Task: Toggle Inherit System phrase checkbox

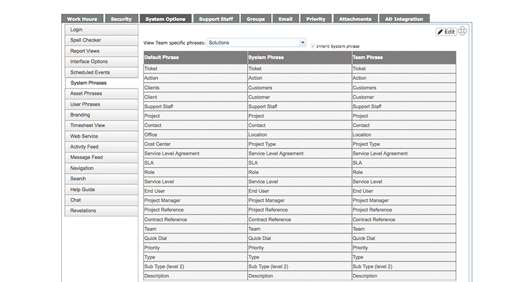Action: [313, 46]
